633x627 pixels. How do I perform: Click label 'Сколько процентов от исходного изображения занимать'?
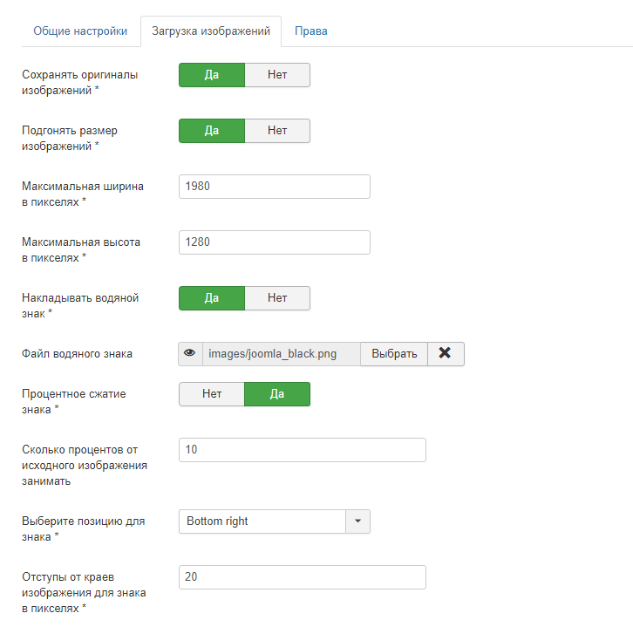coord(85,465)
